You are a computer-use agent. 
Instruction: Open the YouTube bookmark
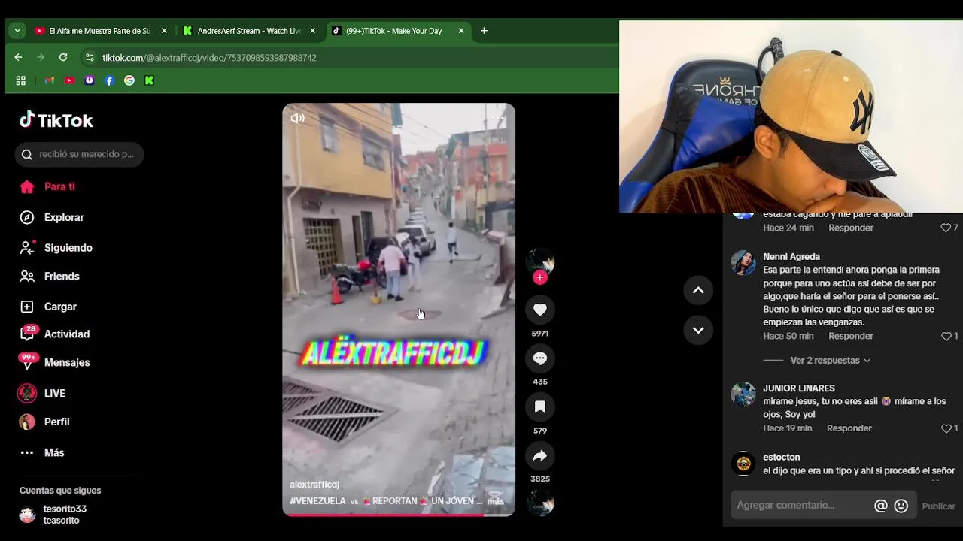point(69,80)
